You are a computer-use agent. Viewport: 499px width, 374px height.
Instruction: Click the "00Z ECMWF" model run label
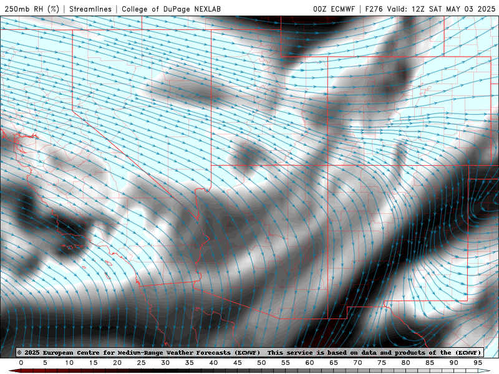pos(334,9)
